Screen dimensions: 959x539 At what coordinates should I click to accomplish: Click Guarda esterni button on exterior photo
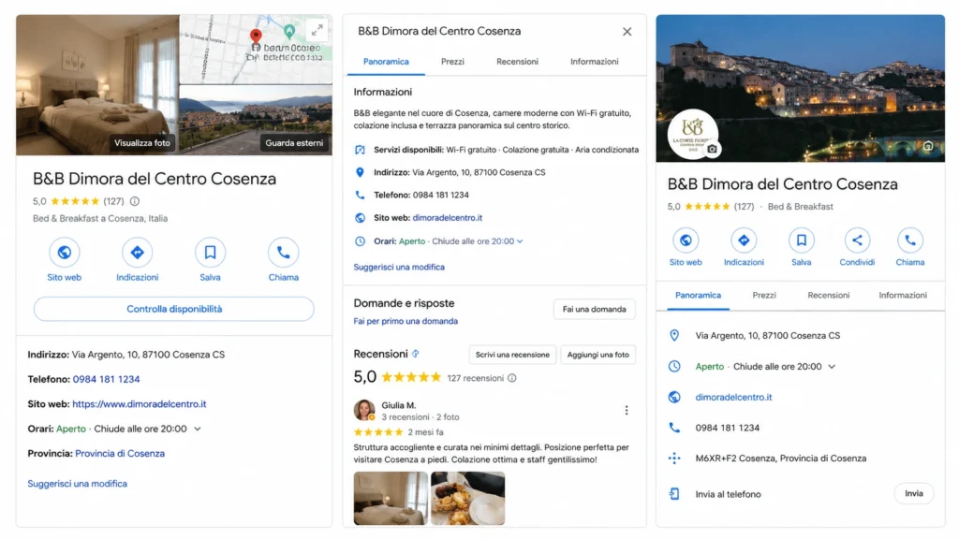[294, 143]
